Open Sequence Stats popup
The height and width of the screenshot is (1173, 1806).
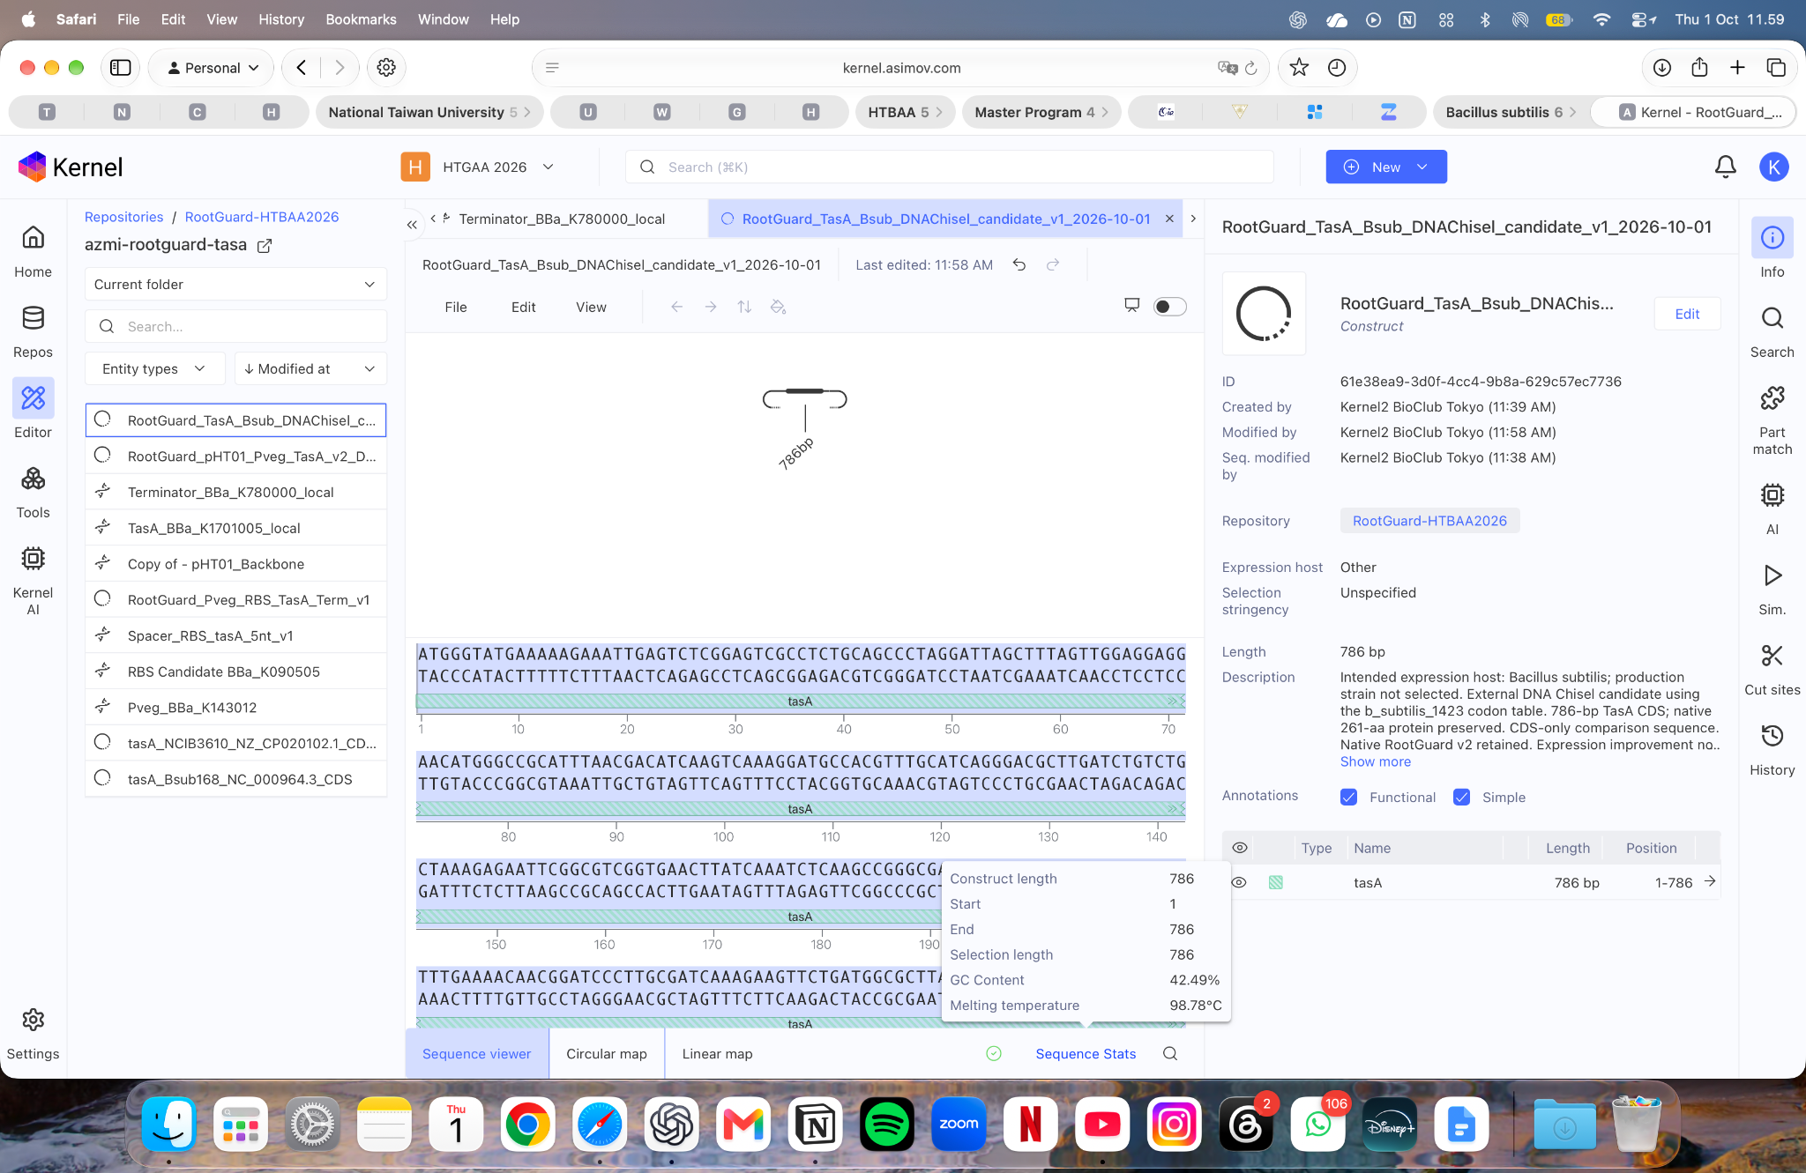(1086, 1053)
